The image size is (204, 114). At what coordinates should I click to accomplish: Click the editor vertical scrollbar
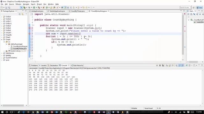tap(183, 35)
